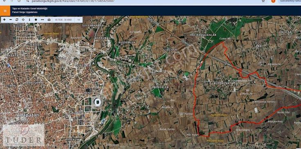Zoom in with the plus tool
This screenshot has width=301, height=149.
[x=4, y=20]
